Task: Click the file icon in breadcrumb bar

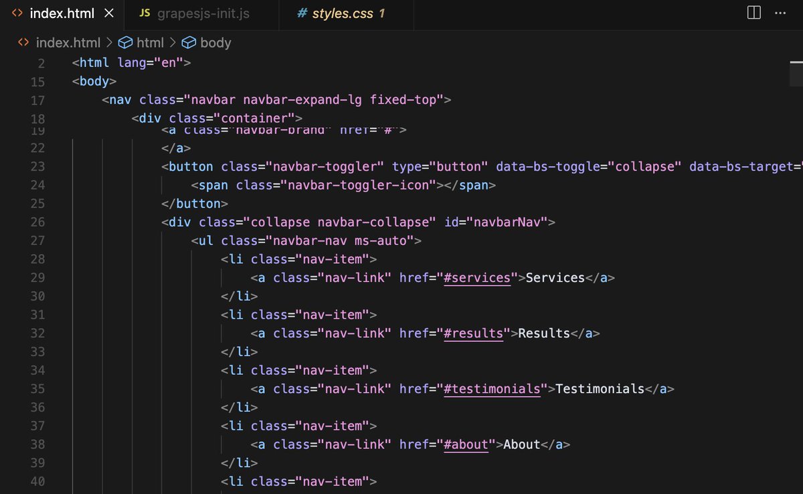Action: click(x=23, y=43)
